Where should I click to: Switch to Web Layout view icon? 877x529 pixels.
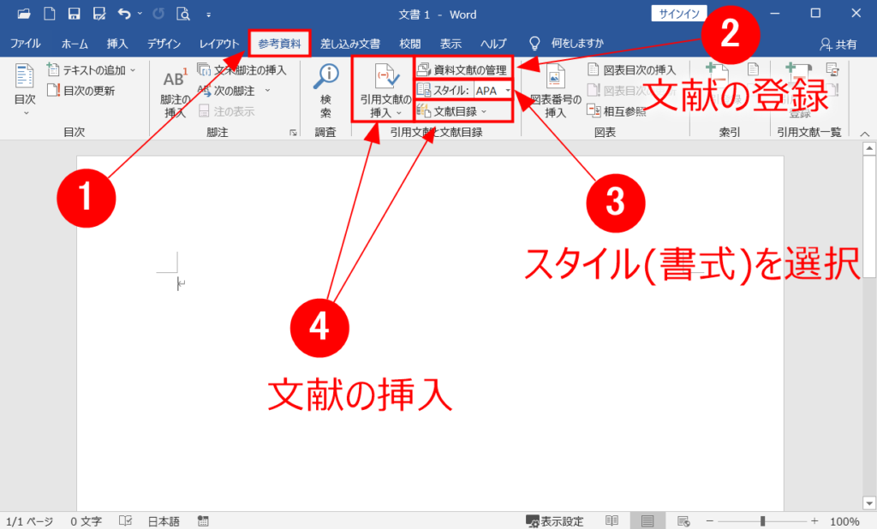pyautogui.click(x=683, y=520)
